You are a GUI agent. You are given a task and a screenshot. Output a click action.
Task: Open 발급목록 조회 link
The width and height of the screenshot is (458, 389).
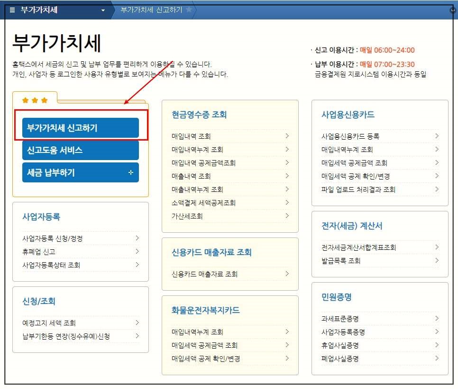click(341, 261)
